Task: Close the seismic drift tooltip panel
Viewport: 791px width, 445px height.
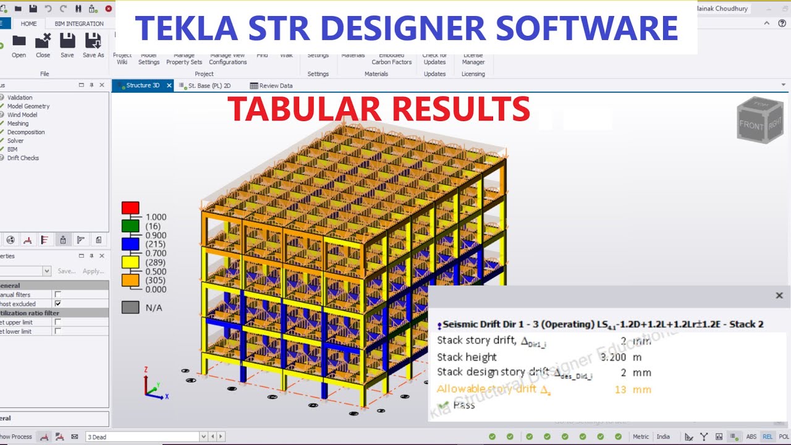Action: (x=779, y=295)
